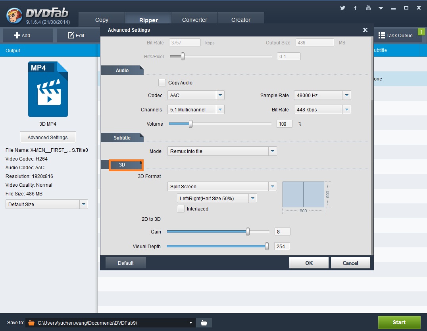Image resolution: width=427 pixels, height=331 pixels.
Task: Click the Visual Depth slider handle
Action: (x=267, y=246)
